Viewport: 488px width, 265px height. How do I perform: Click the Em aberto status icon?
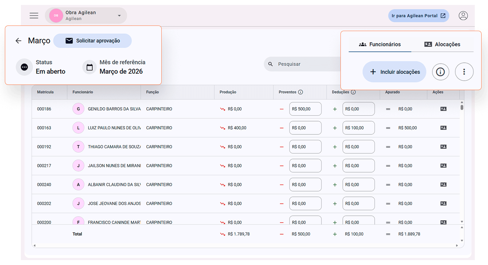[x=24, y=67]
